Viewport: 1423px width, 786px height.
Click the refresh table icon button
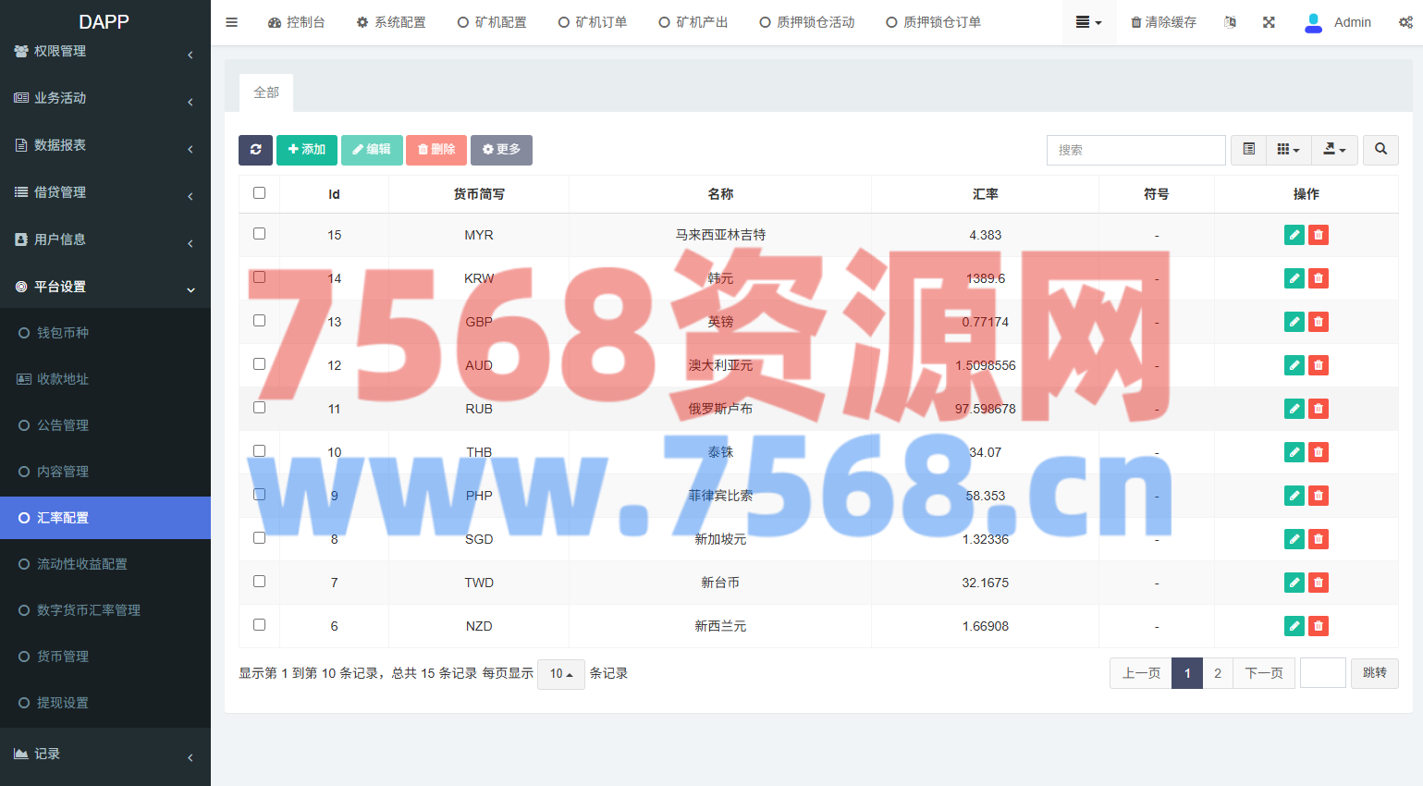pyautogui.click(x=255, y=150)
